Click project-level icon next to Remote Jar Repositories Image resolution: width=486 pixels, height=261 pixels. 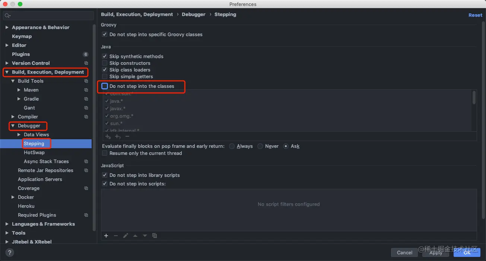(x=86, y=171)
